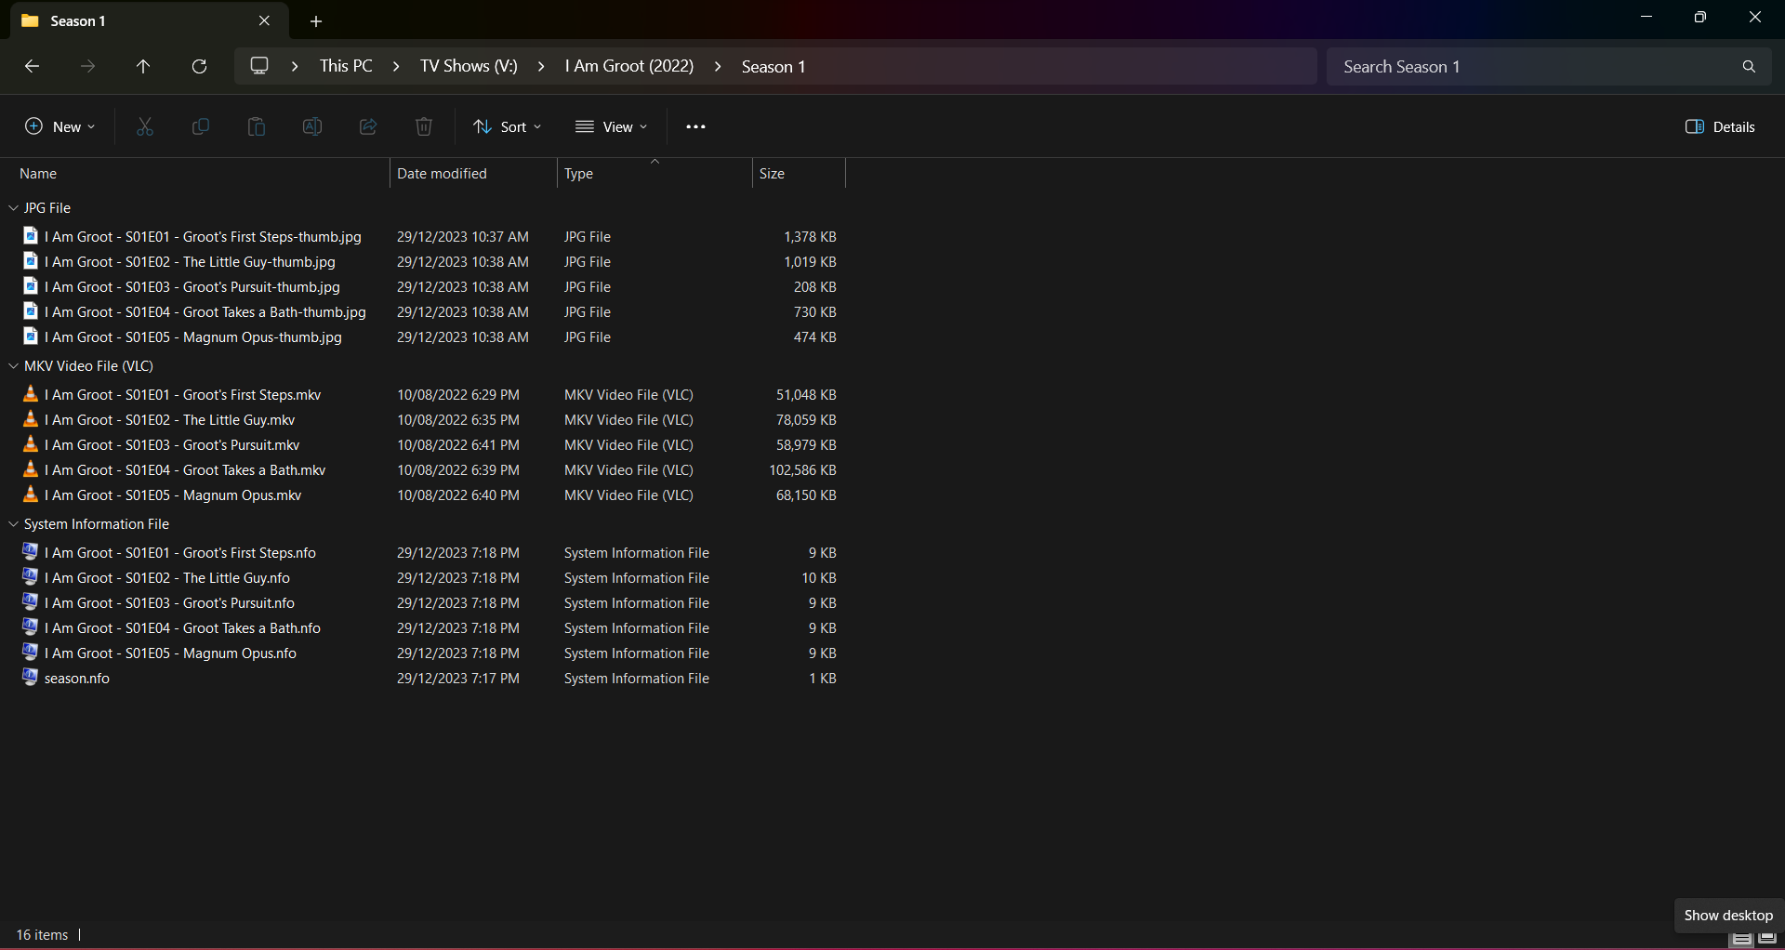This screenshot has height=950, width=1785.
Task: Collapse the MKV Video File (VLC) group
Action: [13, 366]
